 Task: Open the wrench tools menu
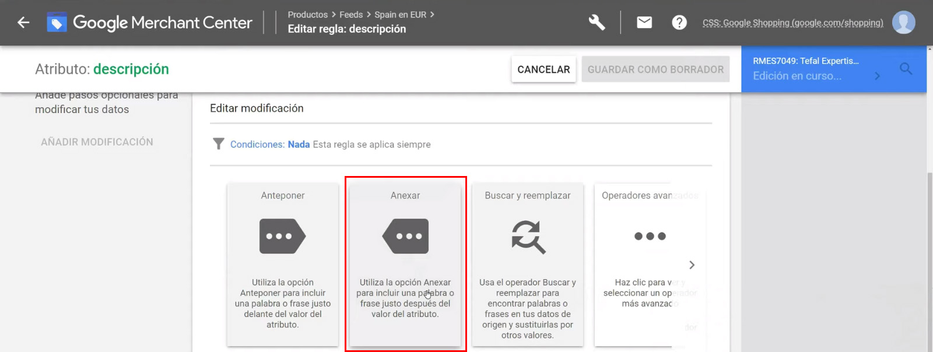coord(597,23)
